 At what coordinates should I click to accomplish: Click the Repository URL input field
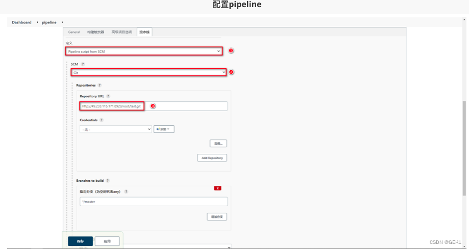point(154,106)
